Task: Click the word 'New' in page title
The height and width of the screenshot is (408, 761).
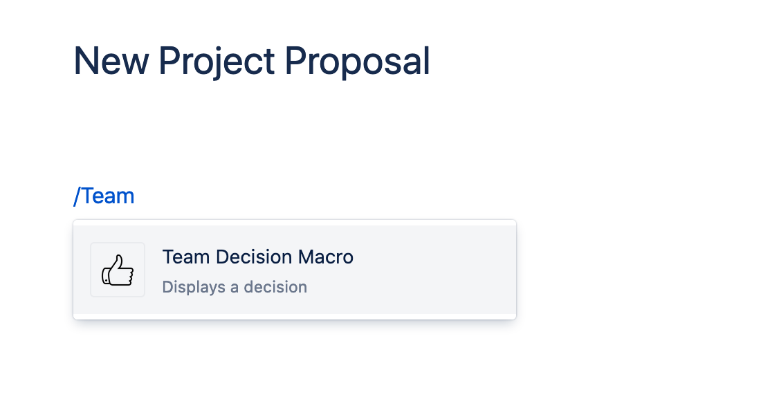Action: click(111, 61)
